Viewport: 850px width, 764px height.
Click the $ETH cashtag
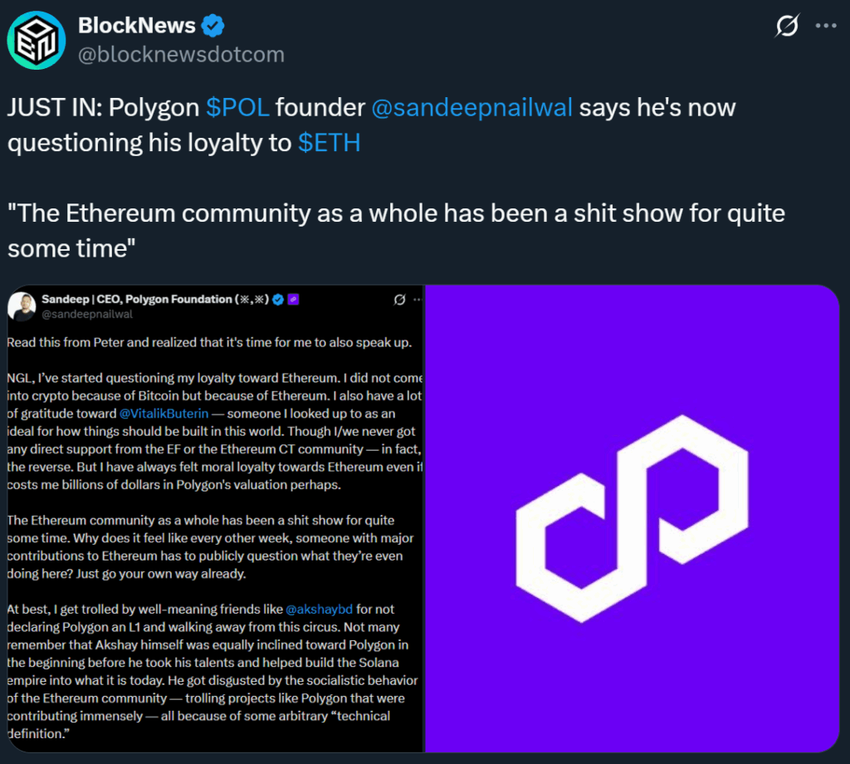330,143
